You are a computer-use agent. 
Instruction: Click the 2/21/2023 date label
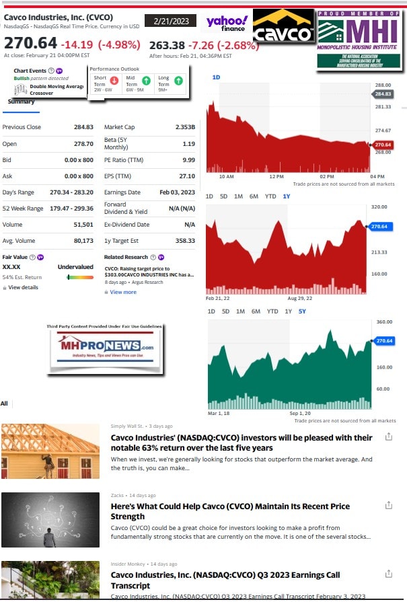pos(170,21)
